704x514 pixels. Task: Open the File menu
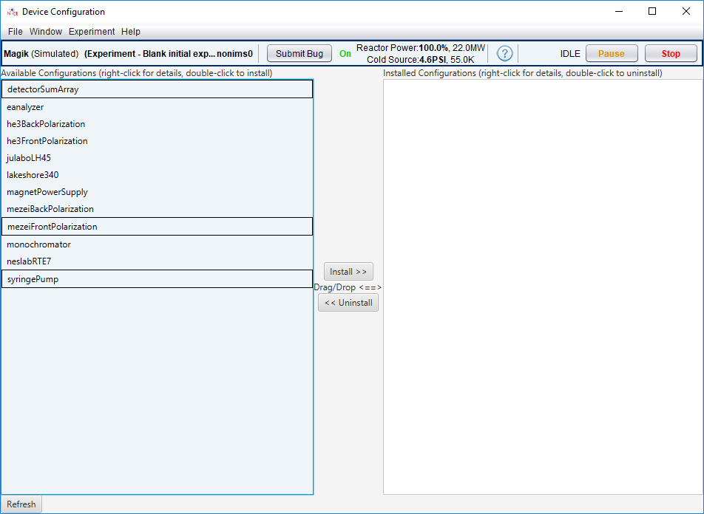pos(16,32)
